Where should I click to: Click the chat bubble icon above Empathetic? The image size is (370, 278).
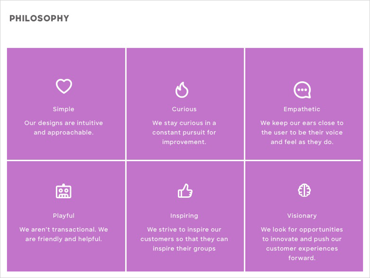(x=302, y=90)
